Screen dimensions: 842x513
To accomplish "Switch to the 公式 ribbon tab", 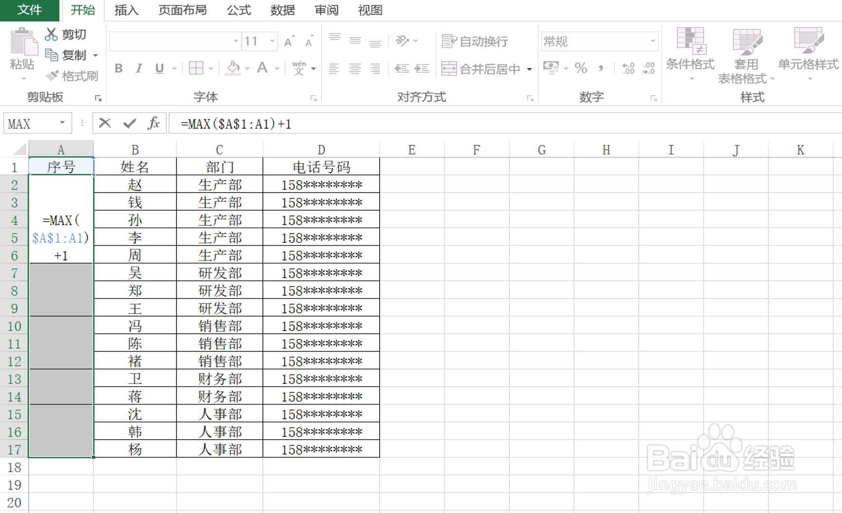I will point(238,10).
